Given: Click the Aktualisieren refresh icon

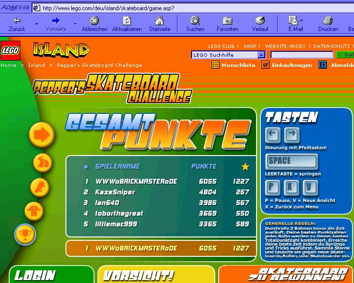Looking at the screenshot, I should point(127,24).
